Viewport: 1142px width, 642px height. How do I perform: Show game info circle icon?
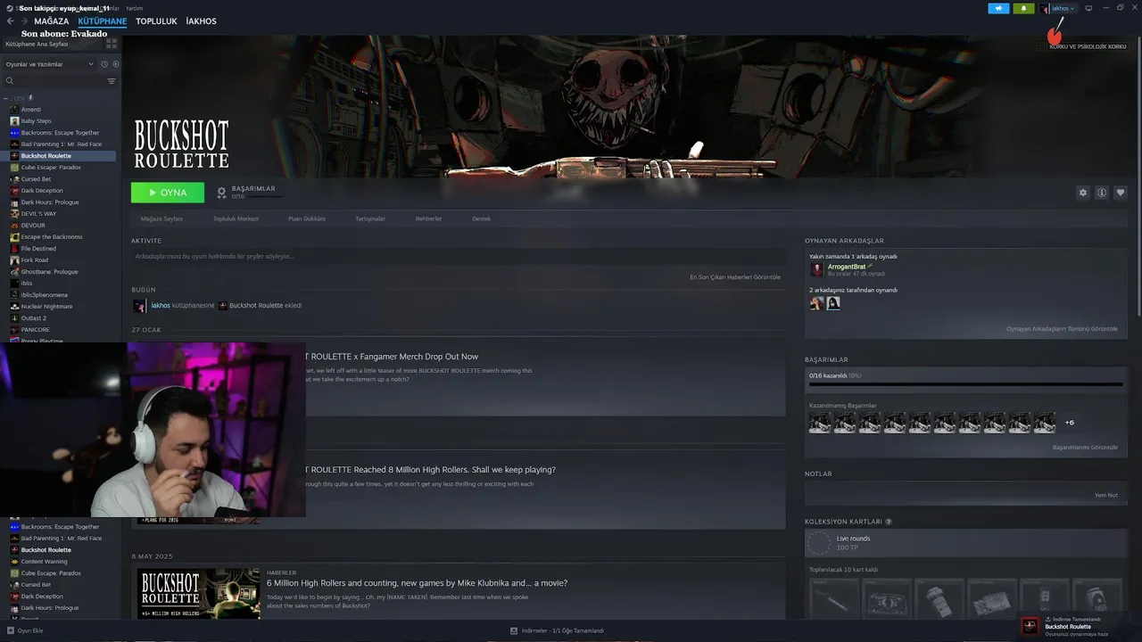(1102, 193)
